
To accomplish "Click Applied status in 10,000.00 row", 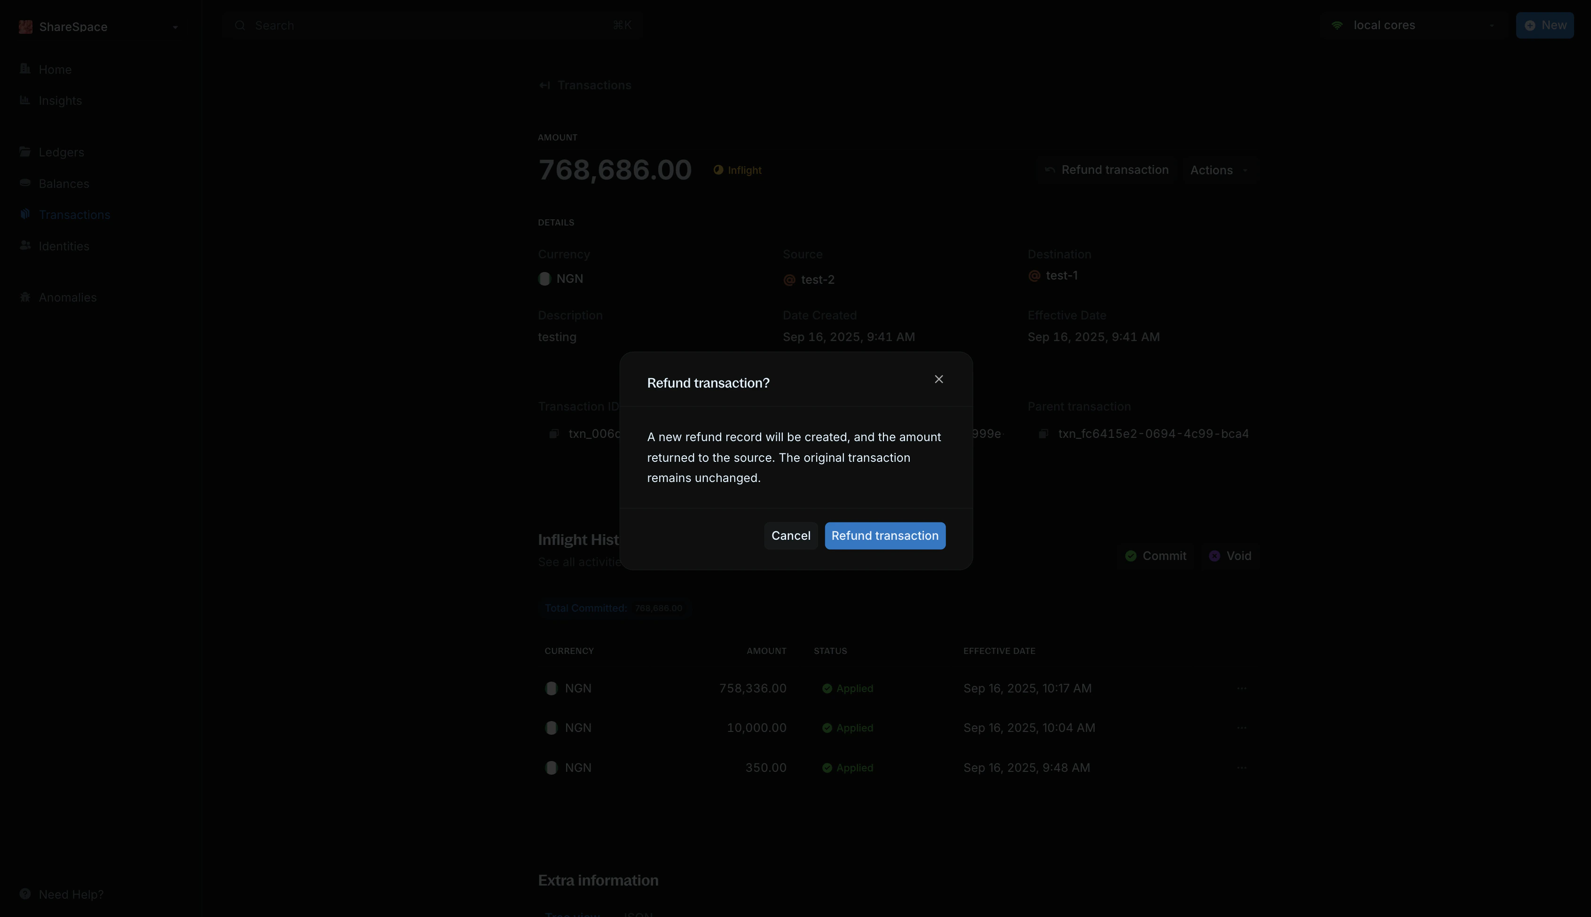I will pyautogui.click(x=848, y=728).
